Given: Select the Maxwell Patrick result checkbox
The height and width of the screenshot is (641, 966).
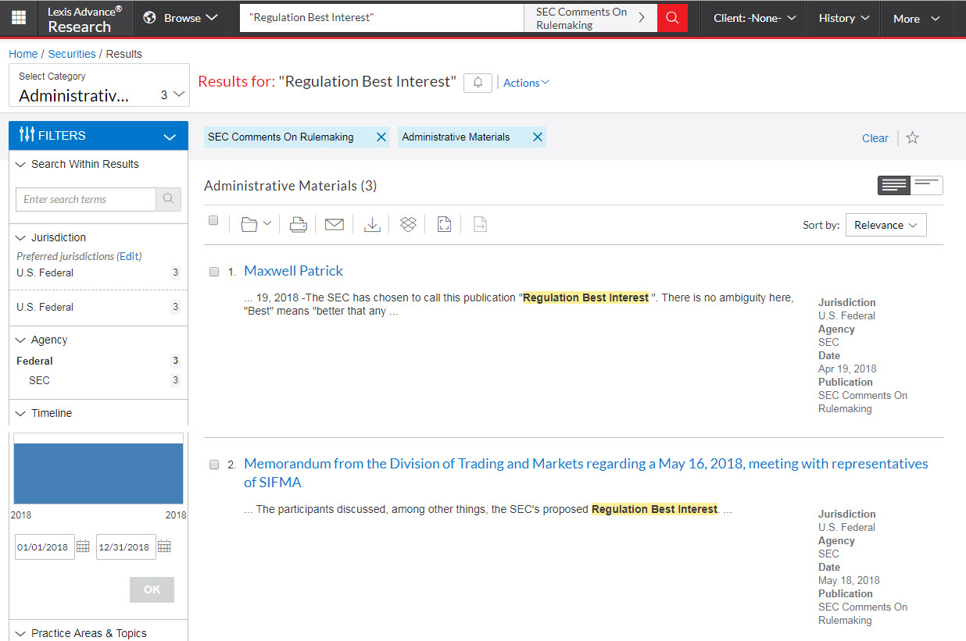Looking at the screenshot, I should click(214, 272).
